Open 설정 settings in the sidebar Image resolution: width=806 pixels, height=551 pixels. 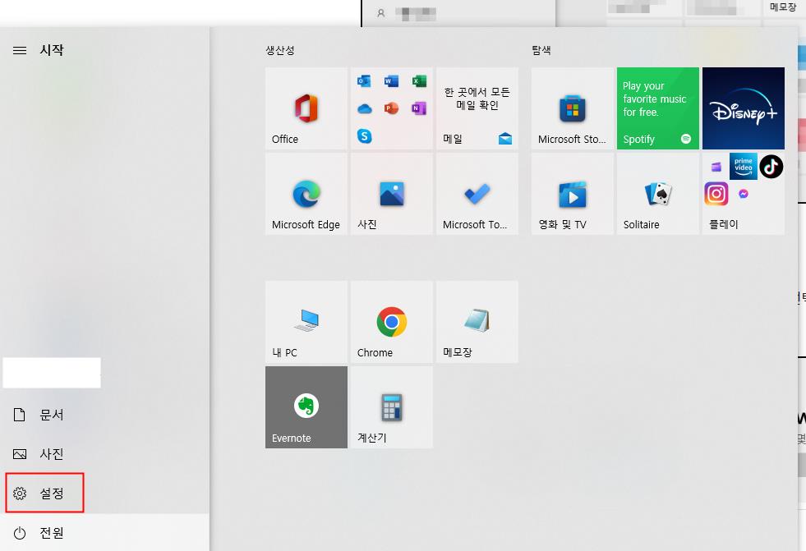tap(104, 494)
